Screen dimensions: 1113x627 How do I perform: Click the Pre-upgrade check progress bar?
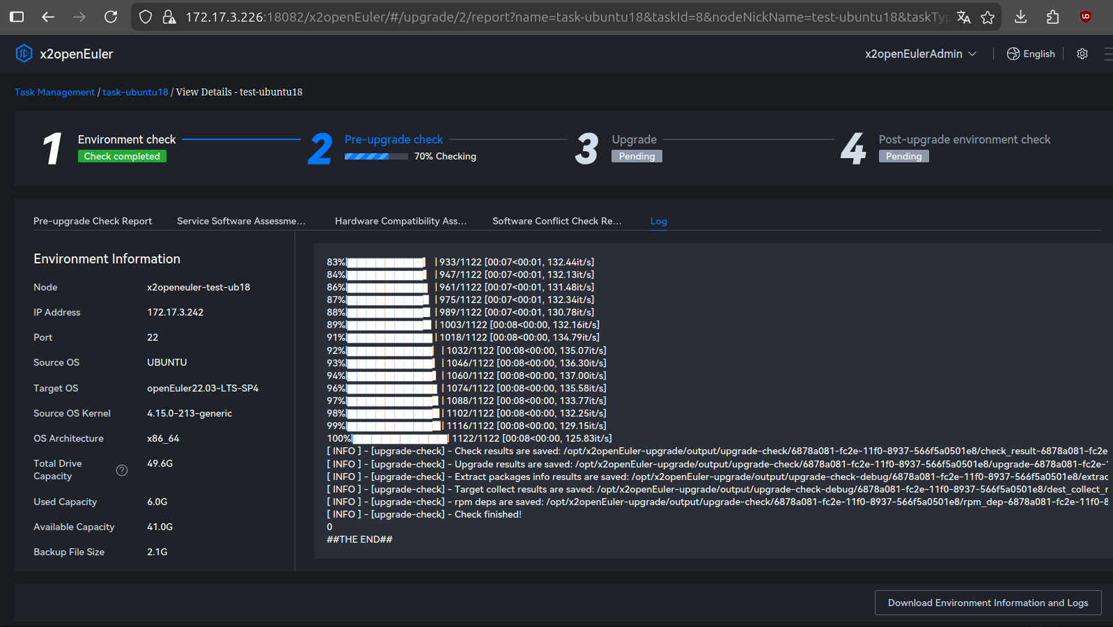(x=376, y=157)
